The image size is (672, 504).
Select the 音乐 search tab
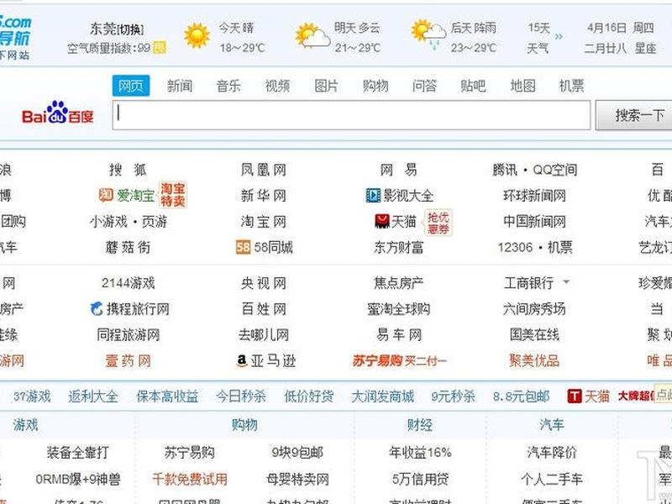228,86
